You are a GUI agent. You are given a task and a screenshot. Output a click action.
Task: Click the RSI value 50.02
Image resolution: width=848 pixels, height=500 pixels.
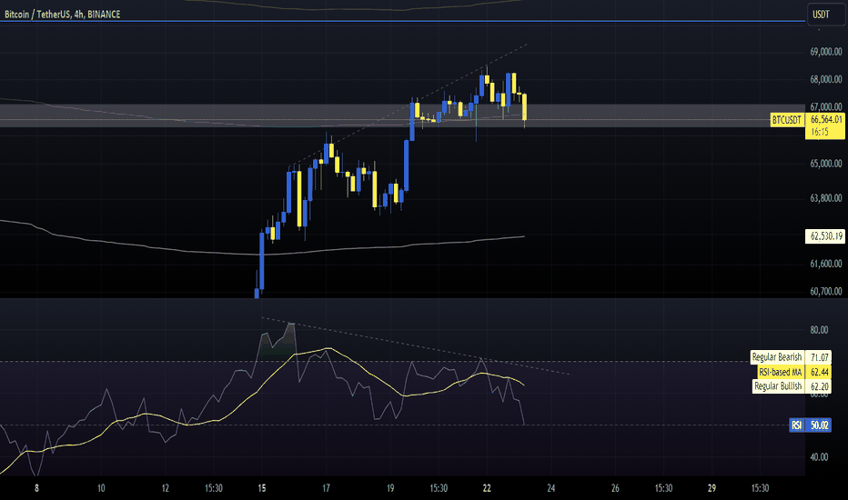[819, 425]
